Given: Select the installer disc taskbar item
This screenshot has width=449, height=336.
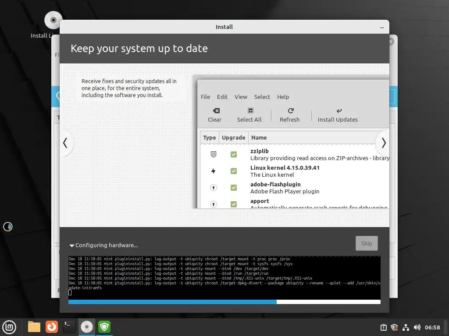Looking at the screenshot, I should pos(86,327).
